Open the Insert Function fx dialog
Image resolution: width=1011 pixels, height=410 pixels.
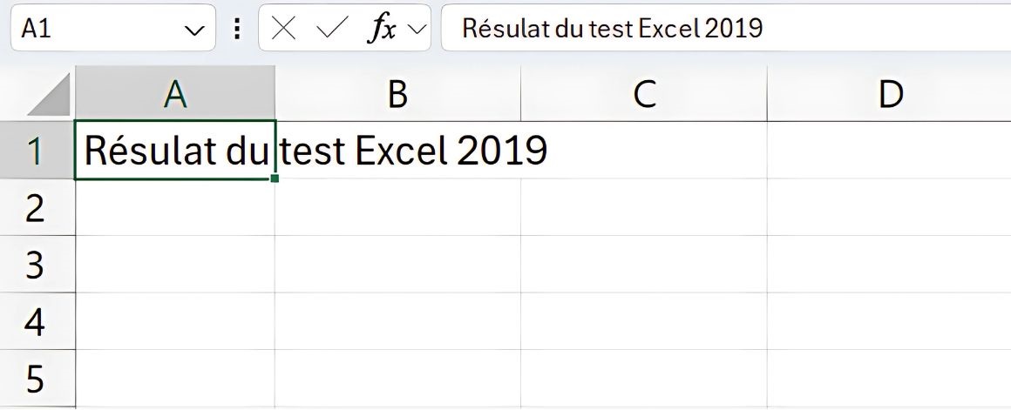tap(381, 29)
